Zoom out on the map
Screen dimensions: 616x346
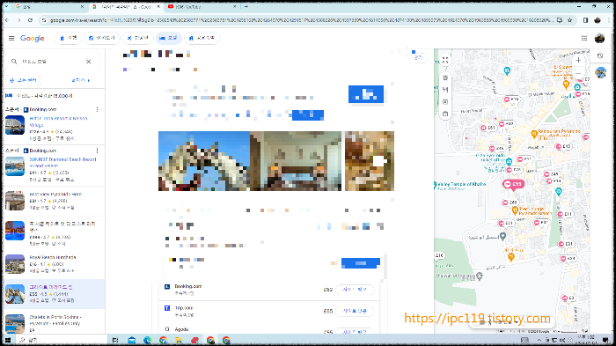(x=578, y=74)
